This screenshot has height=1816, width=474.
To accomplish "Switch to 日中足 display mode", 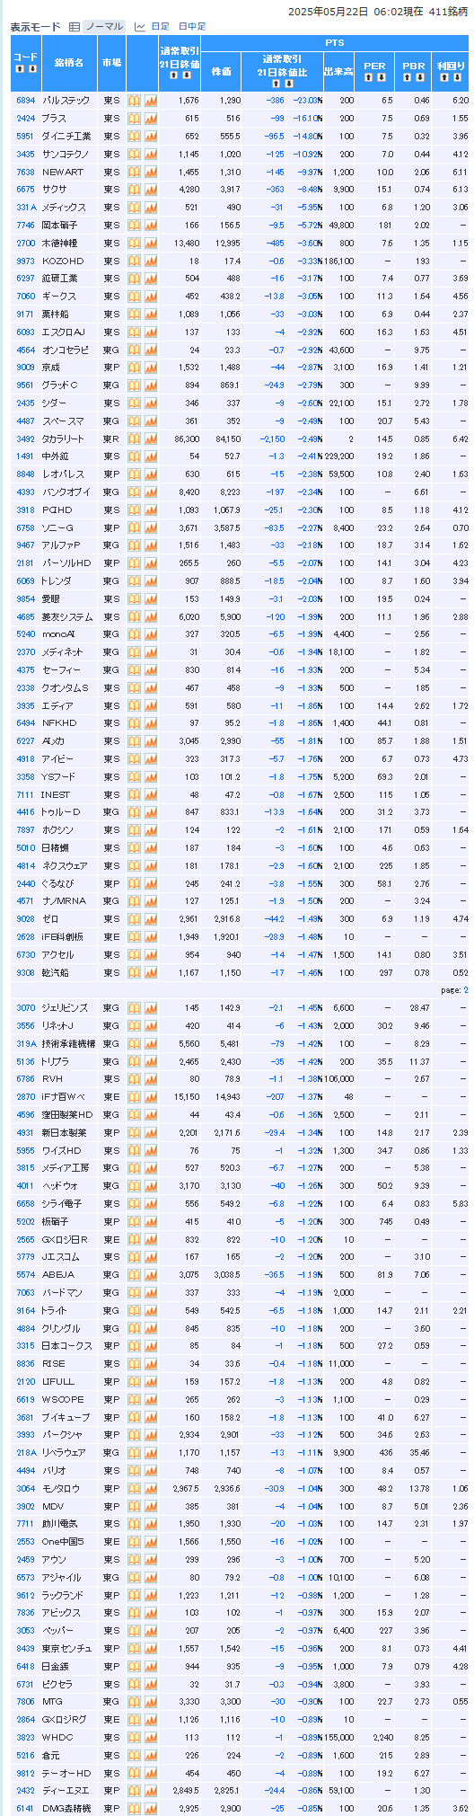I will (192, 27).
